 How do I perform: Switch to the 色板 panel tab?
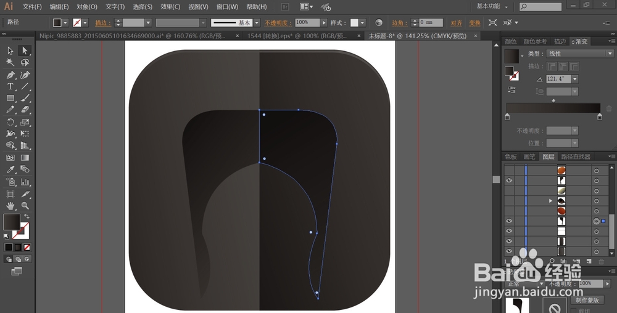click(x=511, y=156)
